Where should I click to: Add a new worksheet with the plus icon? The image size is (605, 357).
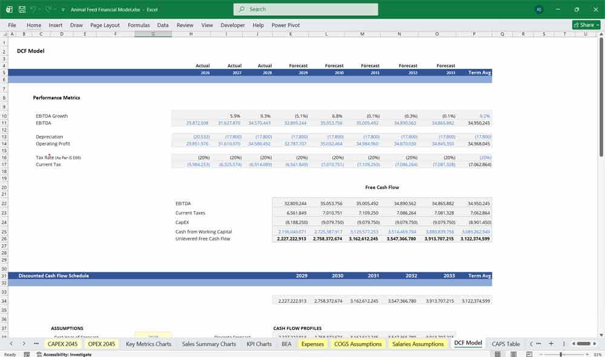click(x=551, y=343)
